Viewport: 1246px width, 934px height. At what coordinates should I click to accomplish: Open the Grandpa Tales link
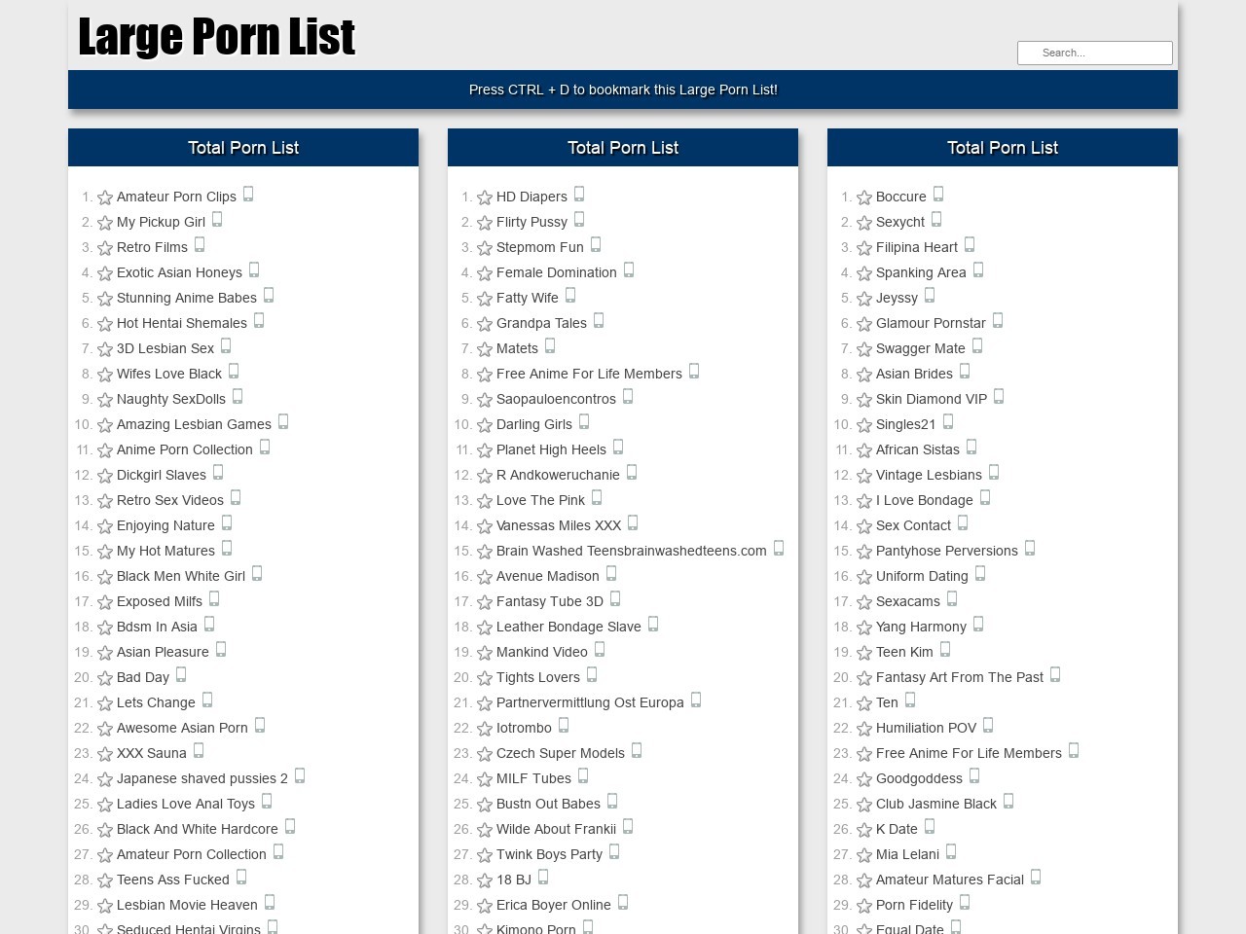point(541,323)
